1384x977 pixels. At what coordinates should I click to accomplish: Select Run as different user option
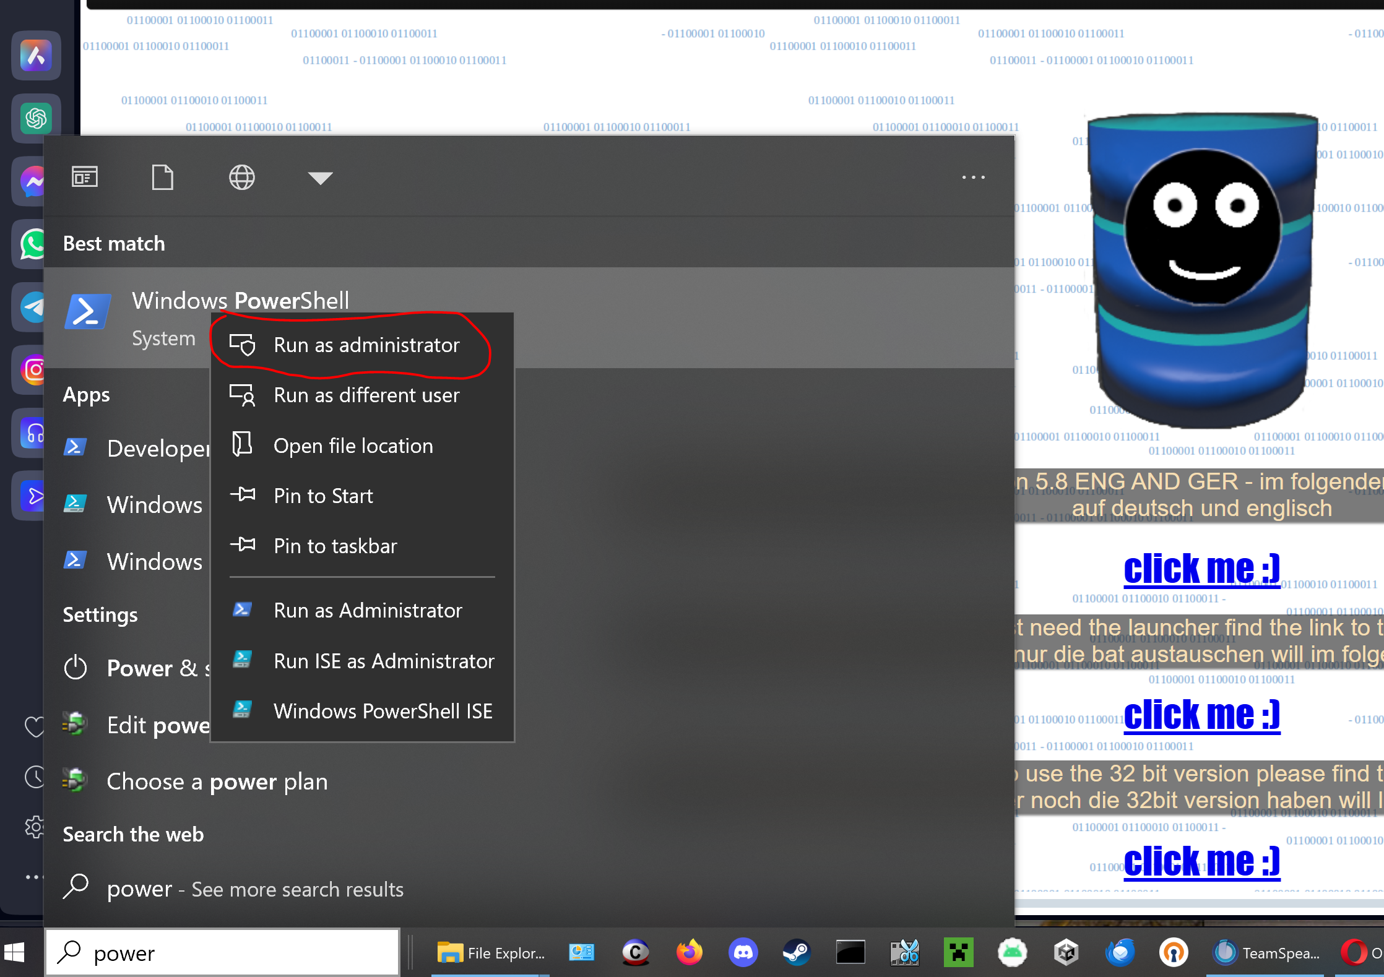[366, 395]
